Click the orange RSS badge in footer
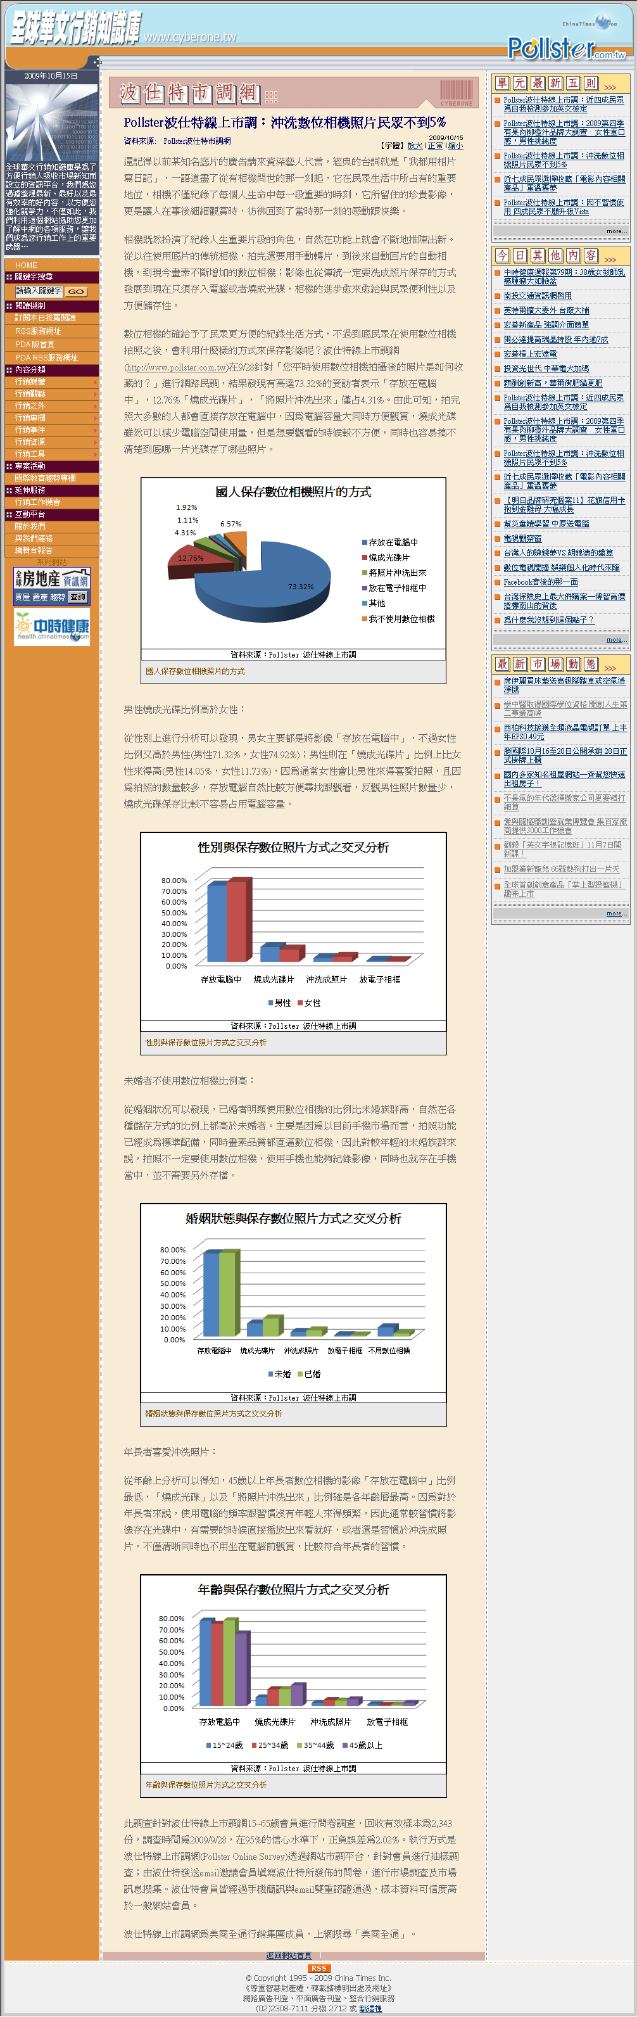 pos(318,1968)
